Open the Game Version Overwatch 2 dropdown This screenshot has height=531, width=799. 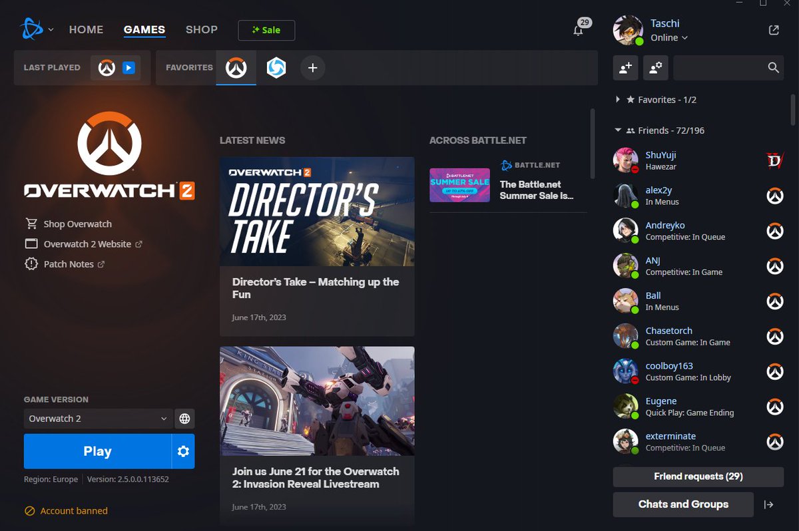pos(99,419)
